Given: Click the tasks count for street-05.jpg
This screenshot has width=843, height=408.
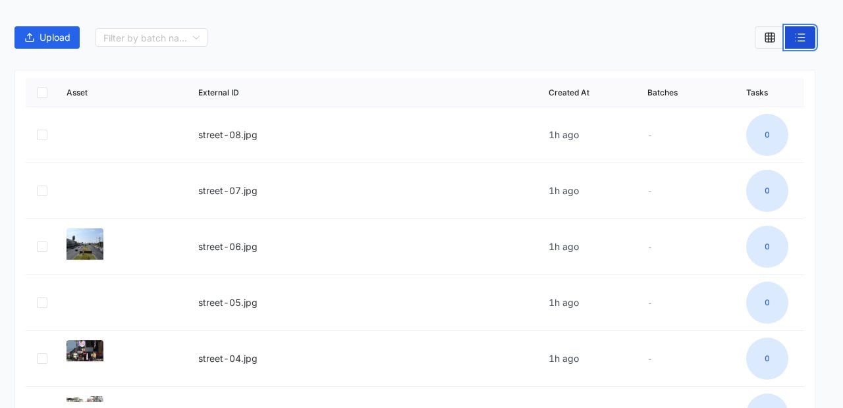Looking at the screenshot, I should pos(767,303).
